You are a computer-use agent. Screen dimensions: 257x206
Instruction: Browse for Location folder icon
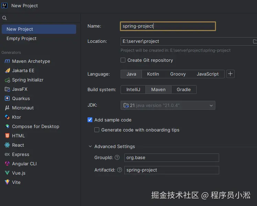pos(255,41)
